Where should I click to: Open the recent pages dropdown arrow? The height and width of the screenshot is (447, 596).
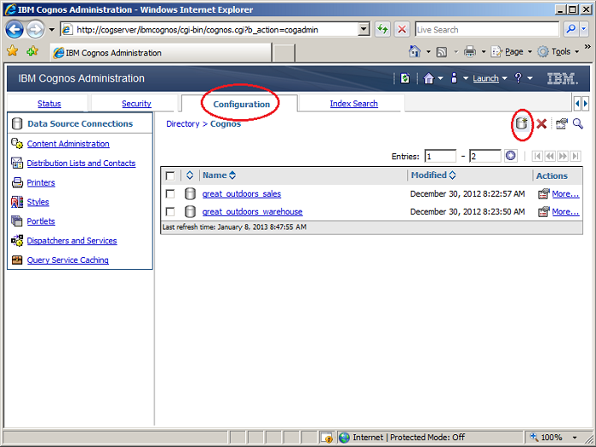pos(52,30)
